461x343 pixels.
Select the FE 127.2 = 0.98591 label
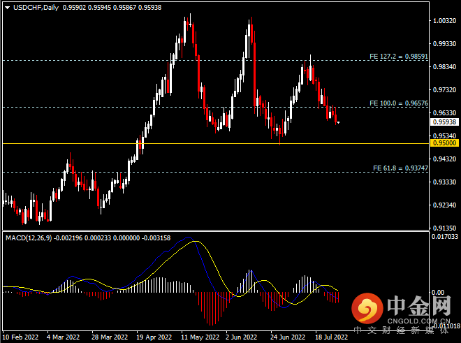pos(399,56)
